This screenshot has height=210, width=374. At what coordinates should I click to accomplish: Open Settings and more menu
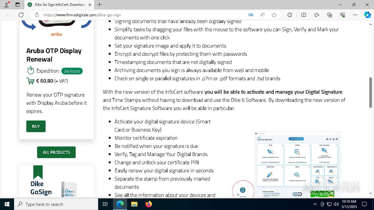[x=355, y=15]
